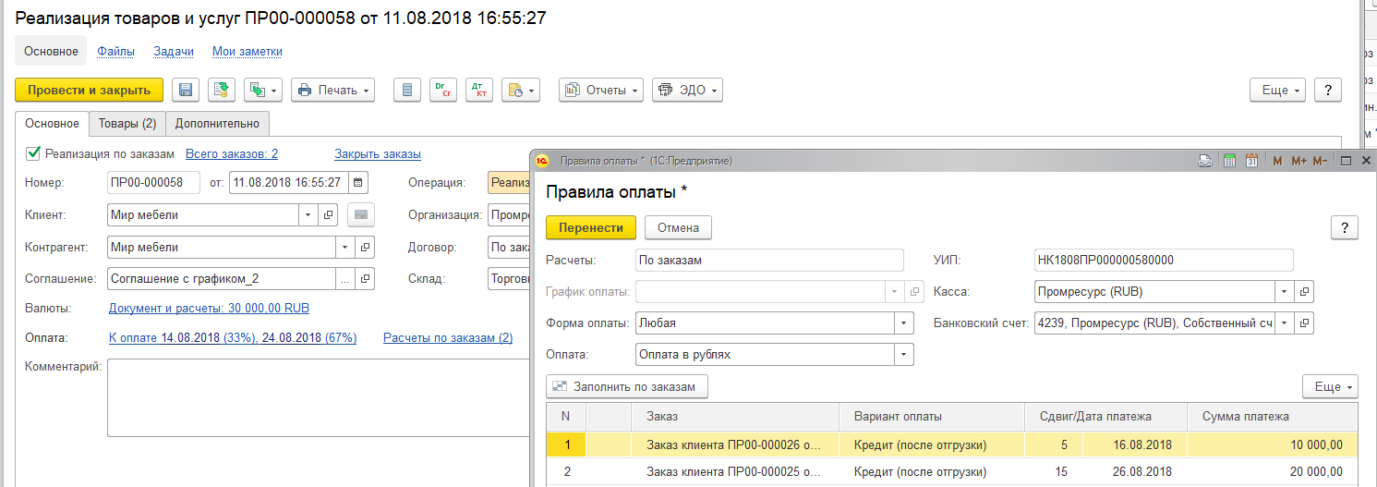1377x487 pixels.
Task: Click the document structure list icon
Action: tap(407, 90)
